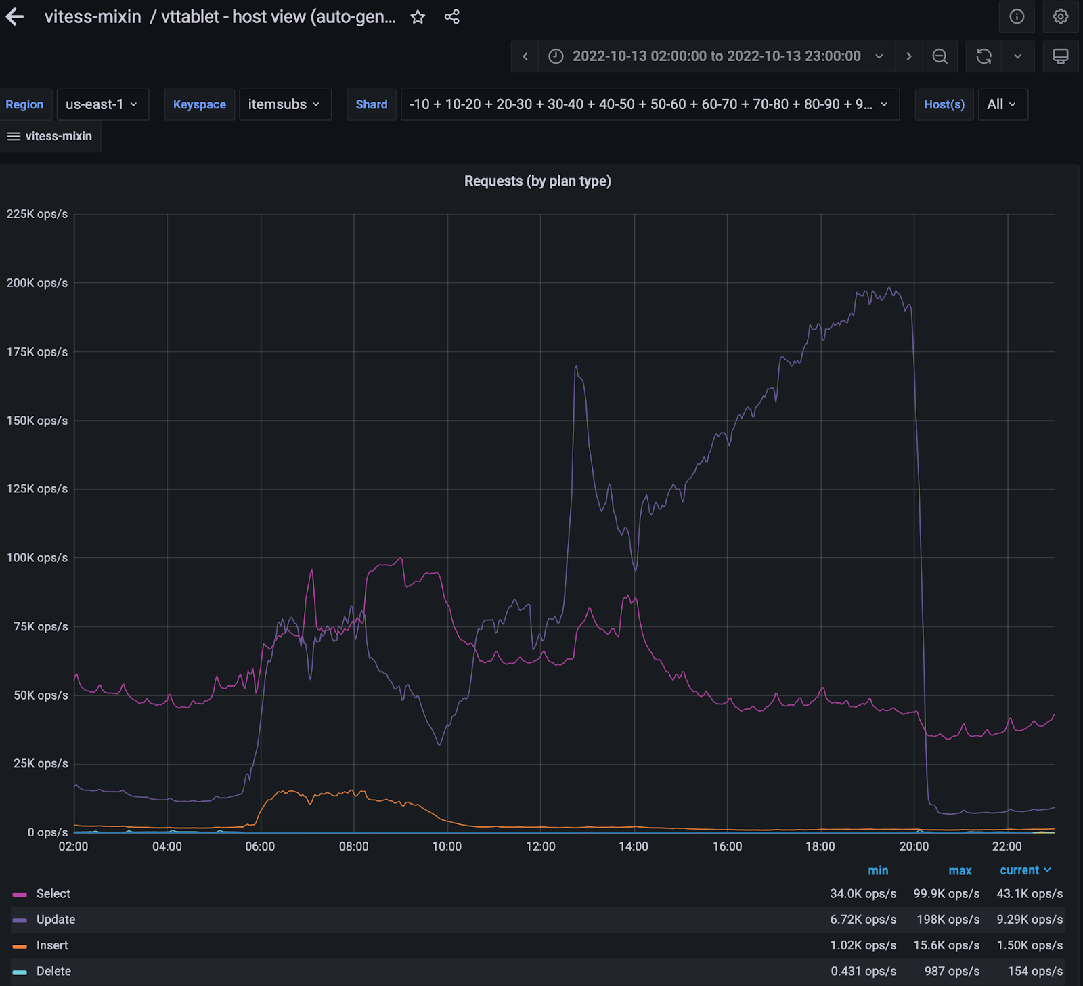This screenshot has height=986, width=1083.
Task: Zoom out the time range
Action: point(940,56)
